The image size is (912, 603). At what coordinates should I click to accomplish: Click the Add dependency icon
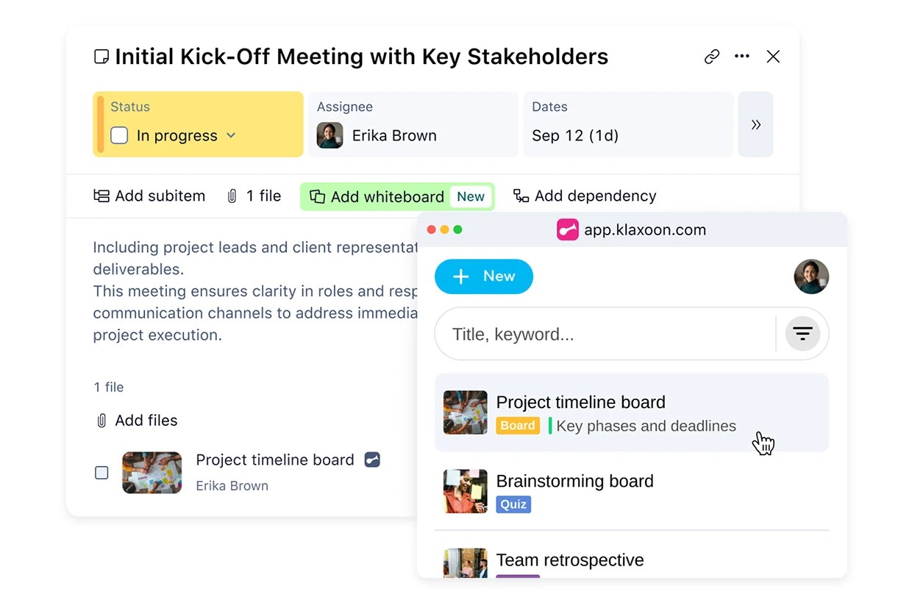pos(521,196)
